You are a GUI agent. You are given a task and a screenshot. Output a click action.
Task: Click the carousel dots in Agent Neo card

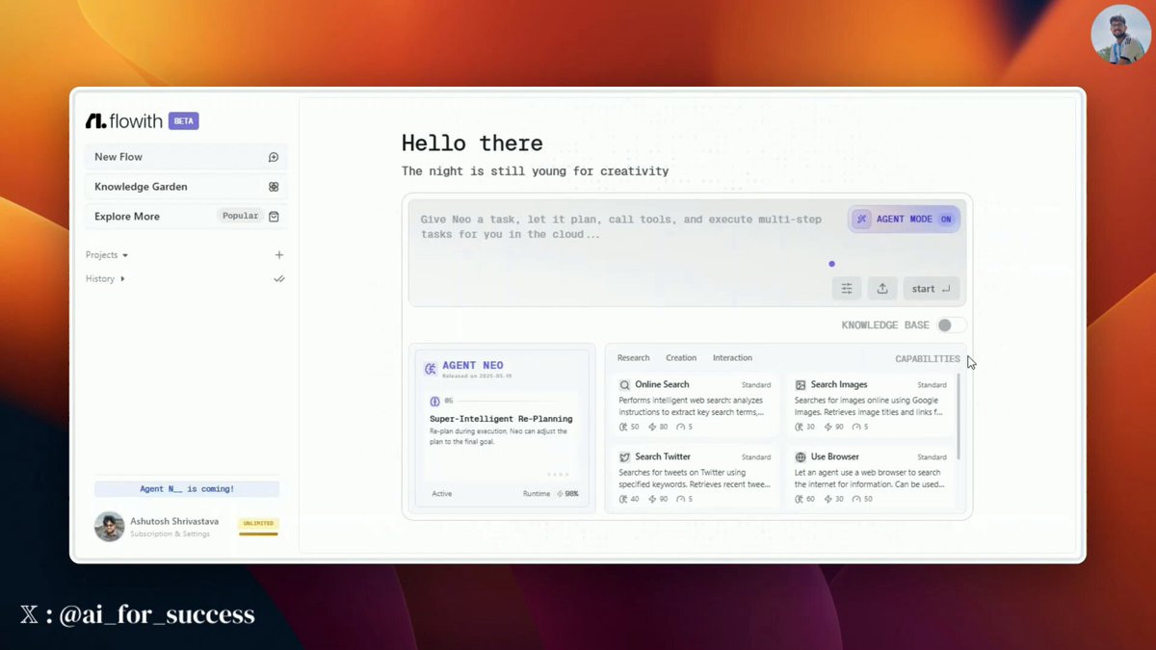pos(558,474)
